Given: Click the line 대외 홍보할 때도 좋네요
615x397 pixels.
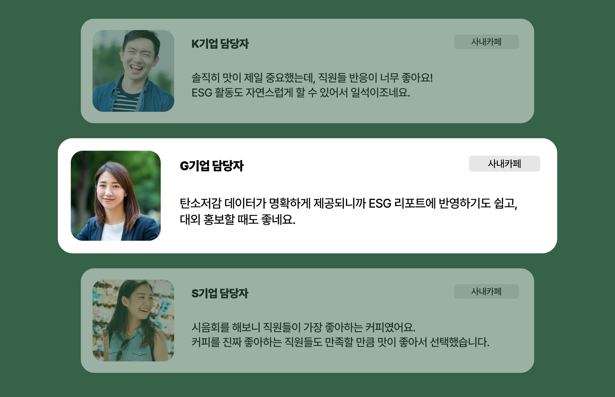Looking at the screenshot, I should (x=237, y=219).
